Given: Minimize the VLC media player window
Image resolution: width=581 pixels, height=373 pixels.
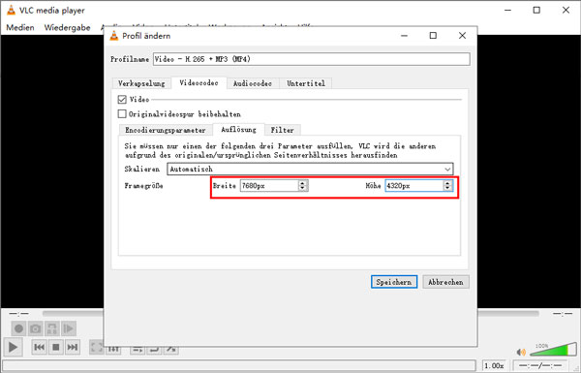Looking at the screenshot, I should [508, 10].
